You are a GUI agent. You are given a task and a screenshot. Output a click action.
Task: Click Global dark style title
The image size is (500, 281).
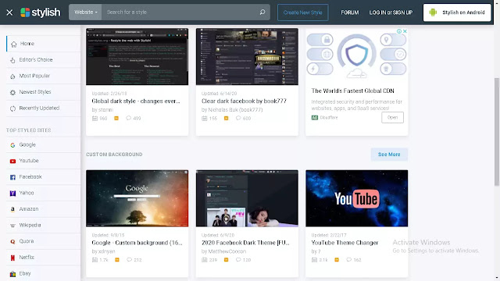click(136, 101)
